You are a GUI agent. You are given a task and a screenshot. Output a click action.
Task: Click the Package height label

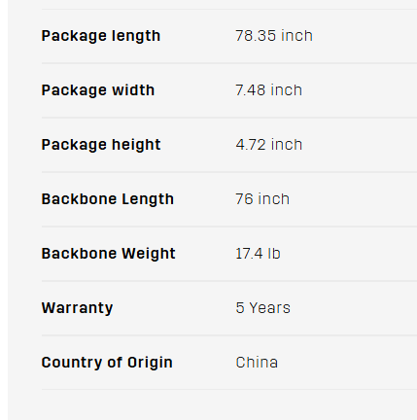(101, 145)
